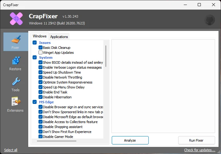221x154 pixels.
Task: Switch to the Windows tab
Action: pos(39,36)
